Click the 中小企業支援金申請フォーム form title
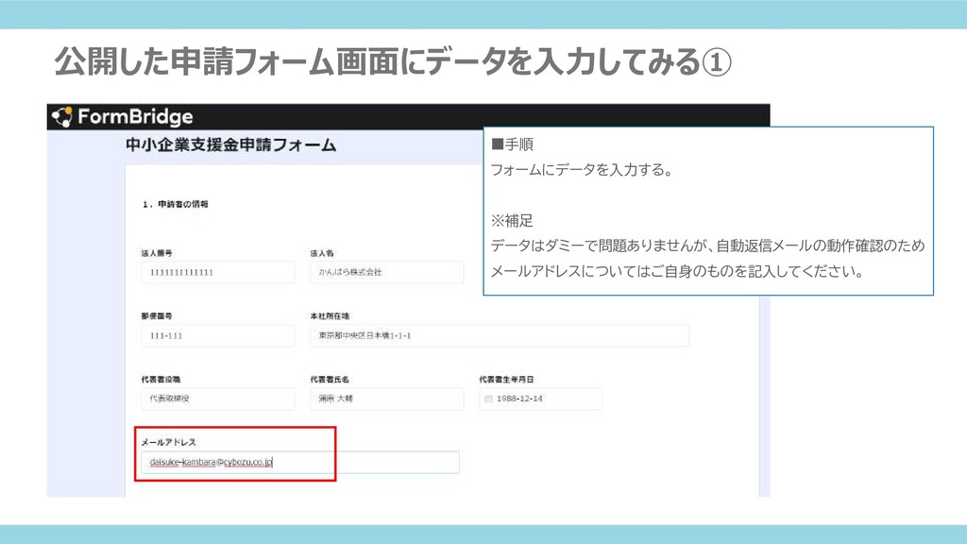The image size is (967, 544). [231, 144]
